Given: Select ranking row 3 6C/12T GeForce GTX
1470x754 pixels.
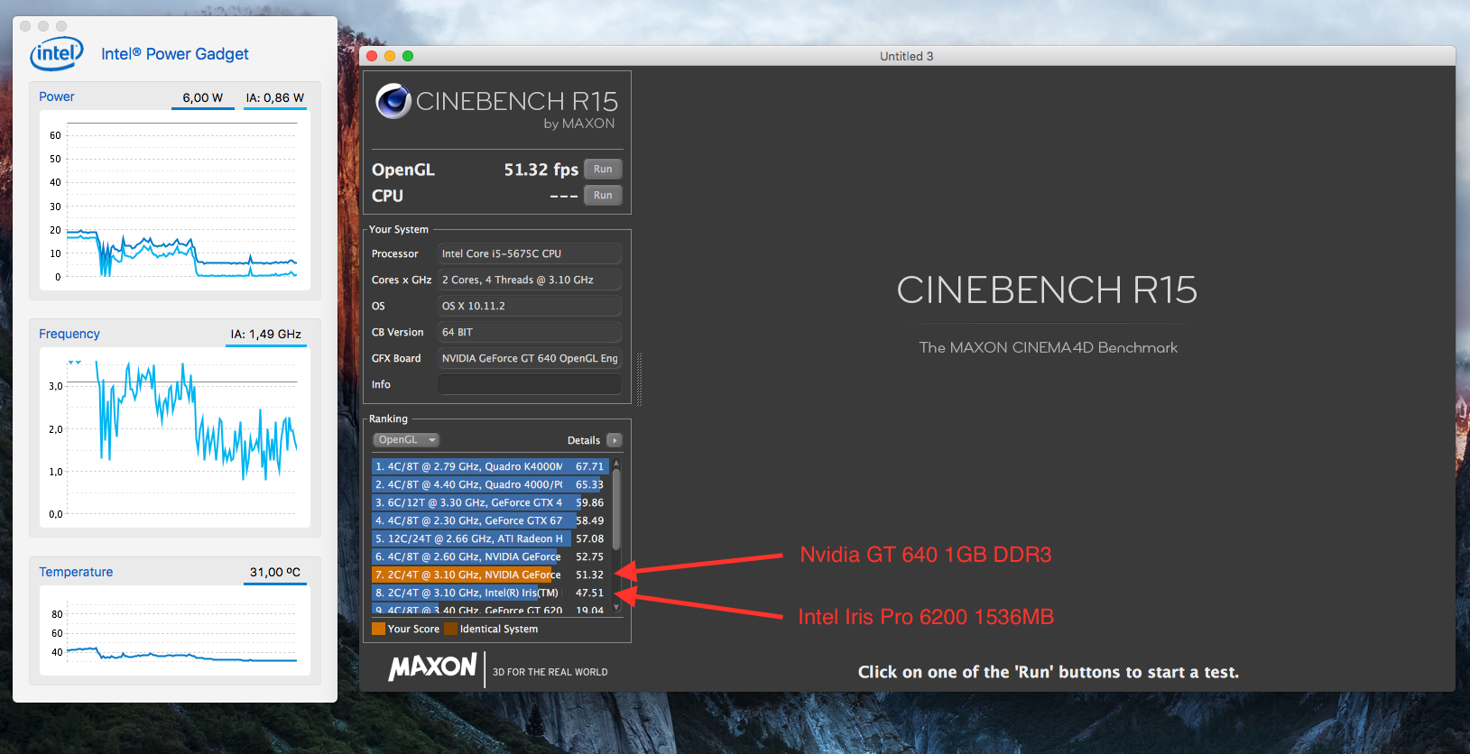Looking at the screenshot, I should pos(490,502).
